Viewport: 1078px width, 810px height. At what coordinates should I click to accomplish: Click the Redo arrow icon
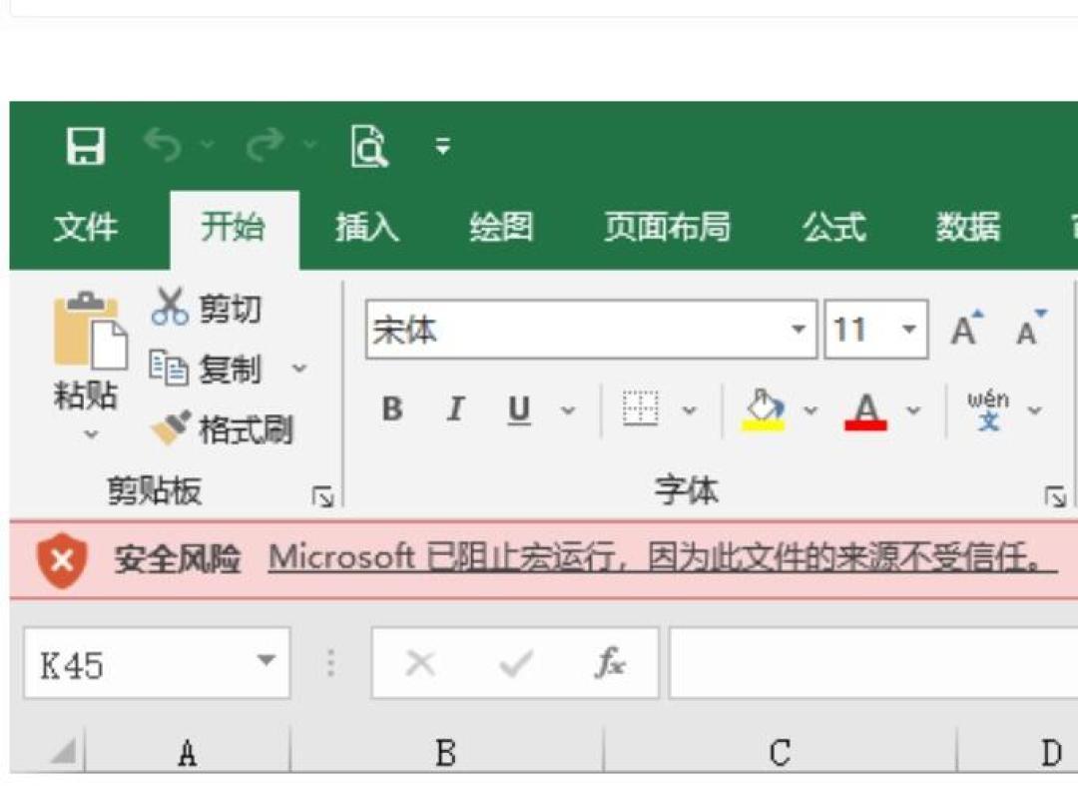(x=265, y=145)
